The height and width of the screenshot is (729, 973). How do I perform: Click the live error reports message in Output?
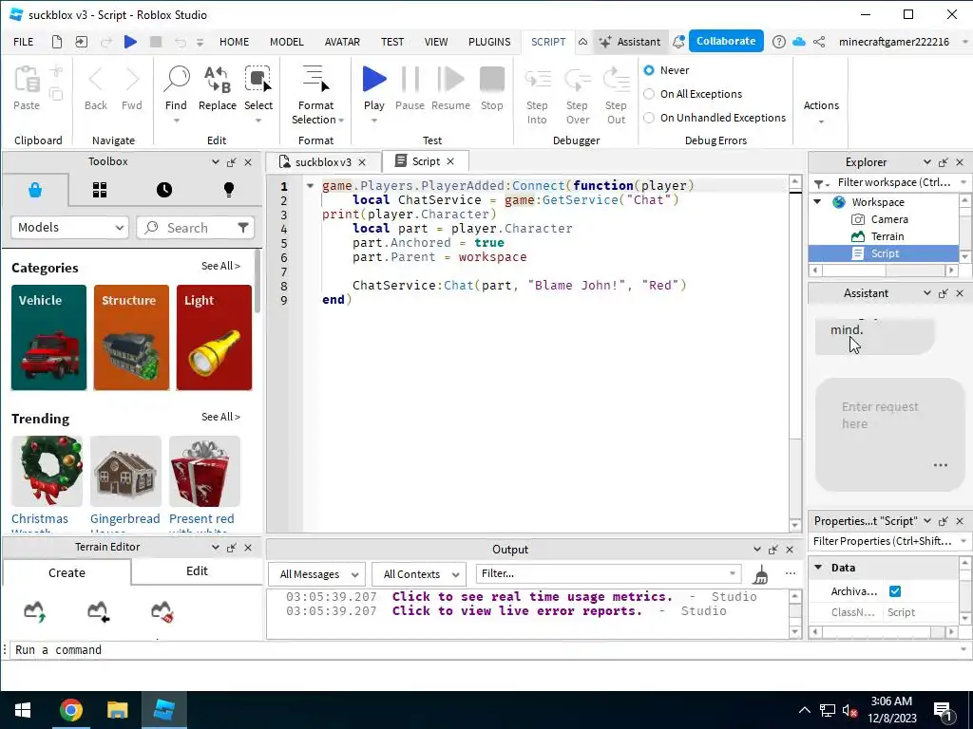pyautogui.click(x=517, y=610)
